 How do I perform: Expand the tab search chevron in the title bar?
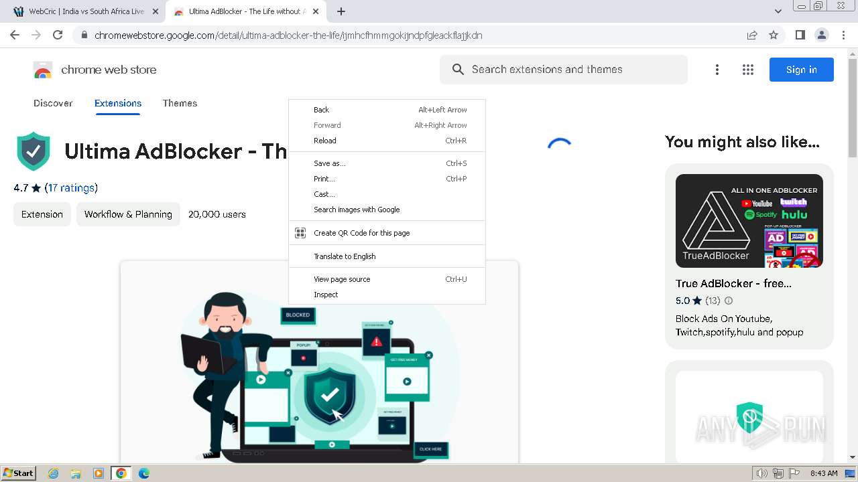tap(778, 11)
